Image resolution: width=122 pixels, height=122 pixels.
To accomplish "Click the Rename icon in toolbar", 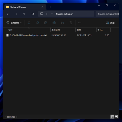I will pyautogui.click(x=54, y=23).
